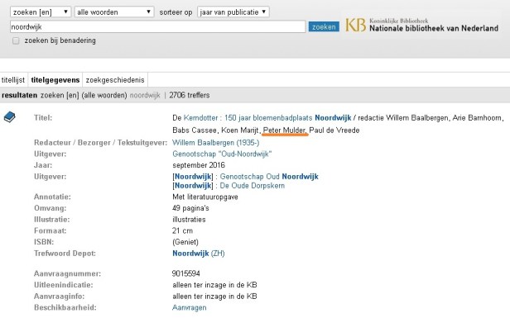Open Willem Baalbergen (1935-) link
510x318 pixels.
[x=215, y=142]
